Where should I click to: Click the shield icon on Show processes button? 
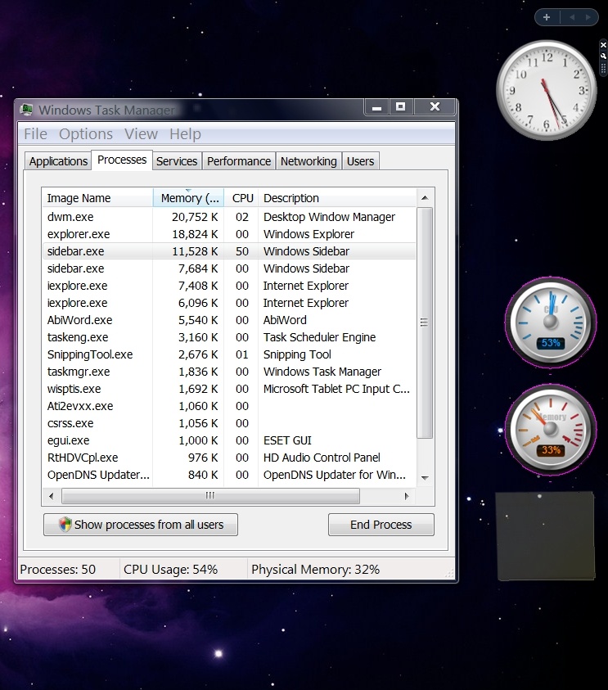coord(65,524)
